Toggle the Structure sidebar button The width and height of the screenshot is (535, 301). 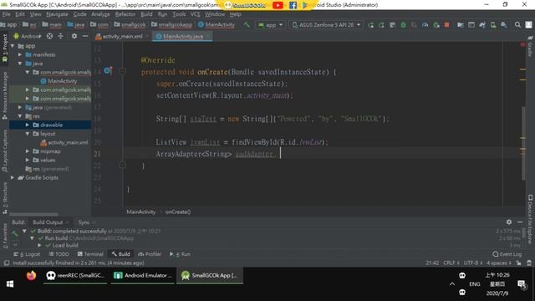pyautogui.click(x=5, y=199)
